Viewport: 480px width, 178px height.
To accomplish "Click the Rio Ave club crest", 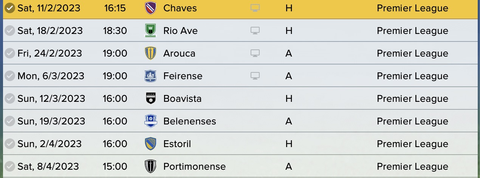I will [x=150, y=31].
